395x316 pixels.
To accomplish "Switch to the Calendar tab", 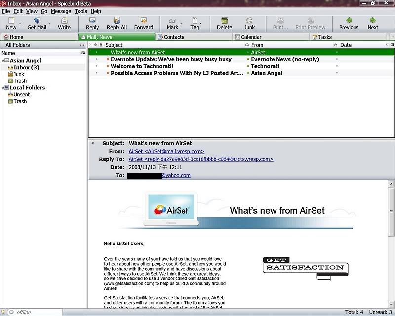I will click(x=271, y=37).
